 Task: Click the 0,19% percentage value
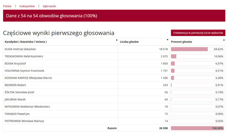point(219,92)
